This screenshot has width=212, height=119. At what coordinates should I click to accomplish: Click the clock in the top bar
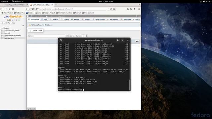tap(106, 1)
